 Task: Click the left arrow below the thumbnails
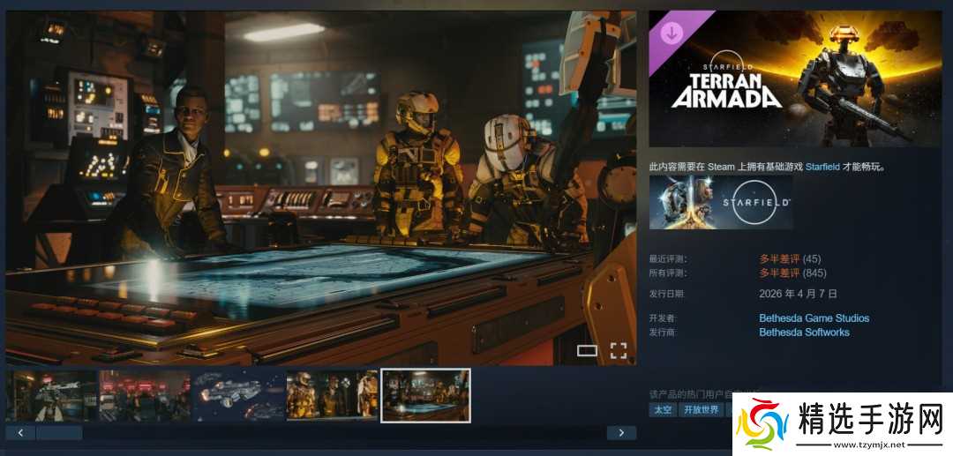point(20,433)
